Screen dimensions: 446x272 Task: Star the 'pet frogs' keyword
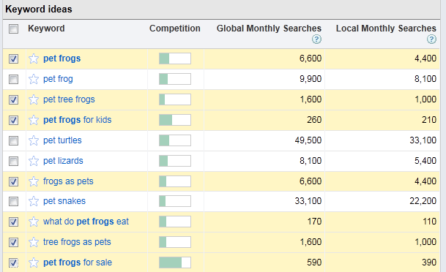pos(34,58)
